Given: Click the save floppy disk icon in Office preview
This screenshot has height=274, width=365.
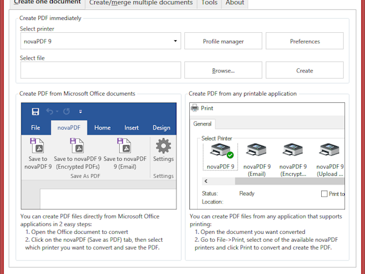Looking at the screenshot, I should [35, 111].
